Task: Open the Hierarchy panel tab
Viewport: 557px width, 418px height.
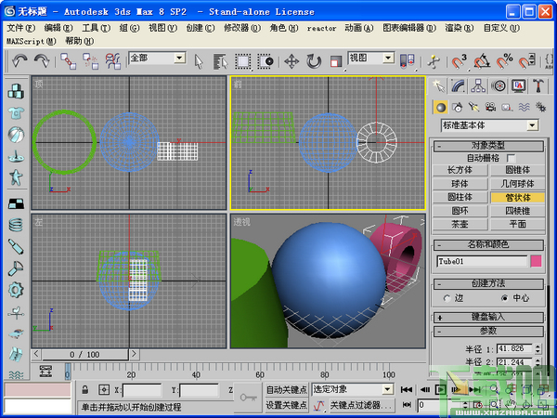Action: pos(477,86)
